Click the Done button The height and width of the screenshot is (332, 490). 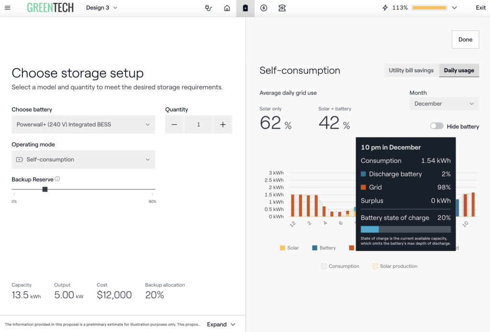(x=465, y=40)
